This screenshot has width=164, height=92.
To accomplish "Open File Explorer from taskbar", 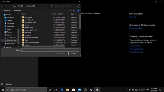I will click(x=68, y=90).
